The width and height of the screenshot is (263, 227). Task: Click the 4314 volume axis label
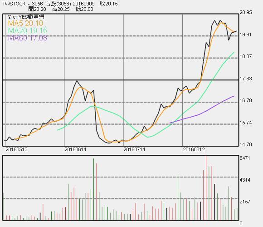(x=245, y=180)
